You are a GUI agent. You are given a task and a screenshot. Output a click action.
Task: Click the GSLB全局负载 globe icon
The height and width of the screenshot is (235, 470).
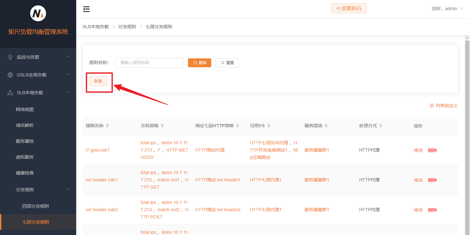pos(10,75)
